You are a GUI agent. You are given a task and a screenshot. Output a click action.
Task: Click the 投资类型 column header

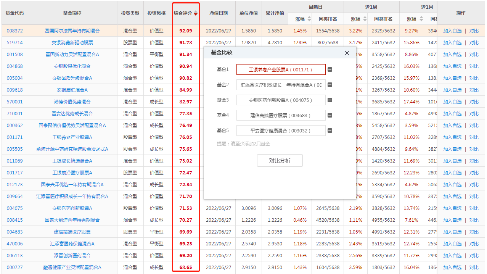(130, 13)
